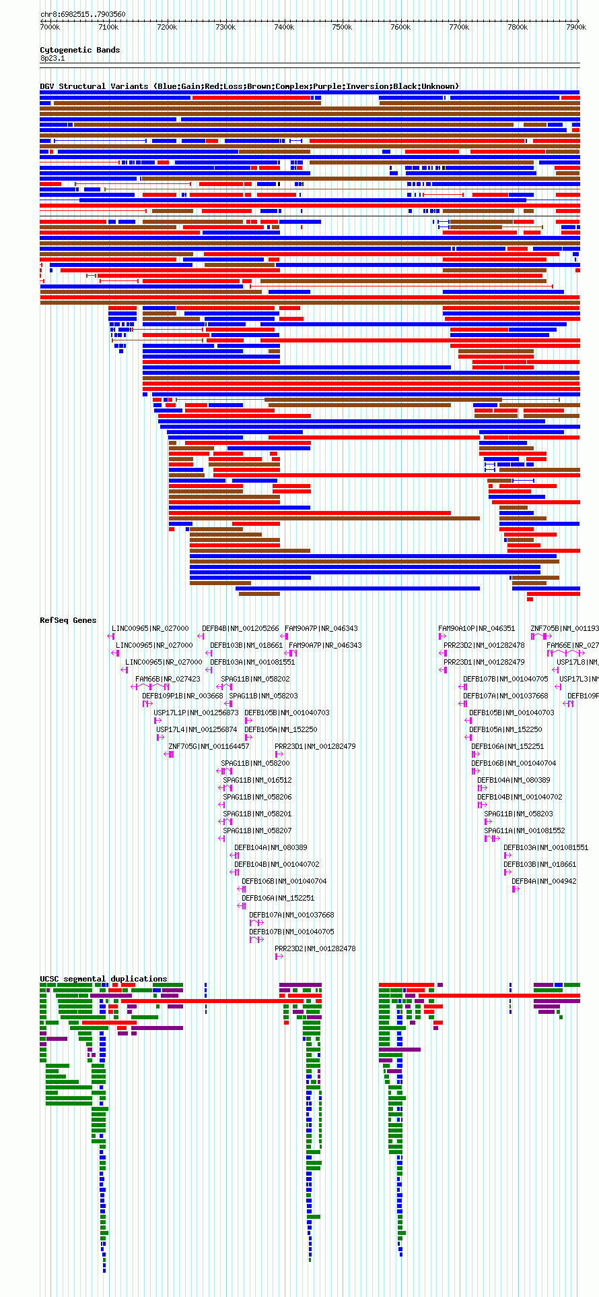Select the 7300k ruler mark
The image size is (599, 1297).
coord(225,27)
